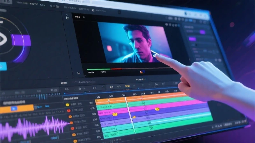The image size is (255, 143).
Task: Click the cyan button at the left edge
Action: point(3,66)
